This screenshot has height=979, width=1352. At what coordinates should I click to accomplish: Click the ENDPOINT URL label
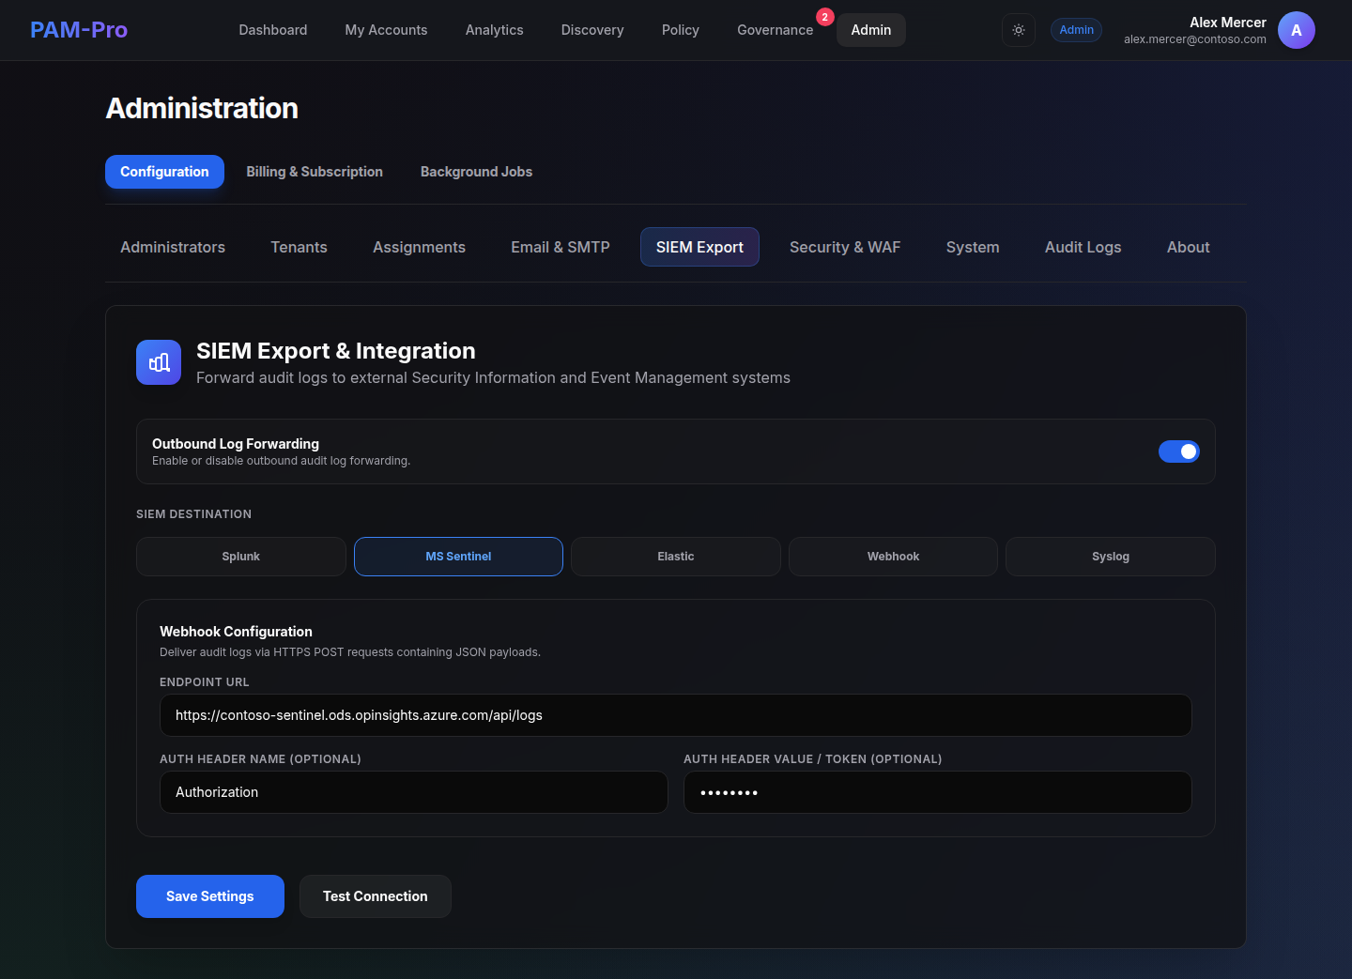tap(205, 682)
